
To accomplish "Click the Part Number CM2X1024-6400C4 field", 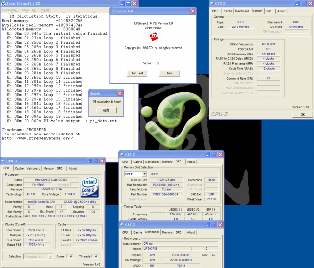I will 166,194.
